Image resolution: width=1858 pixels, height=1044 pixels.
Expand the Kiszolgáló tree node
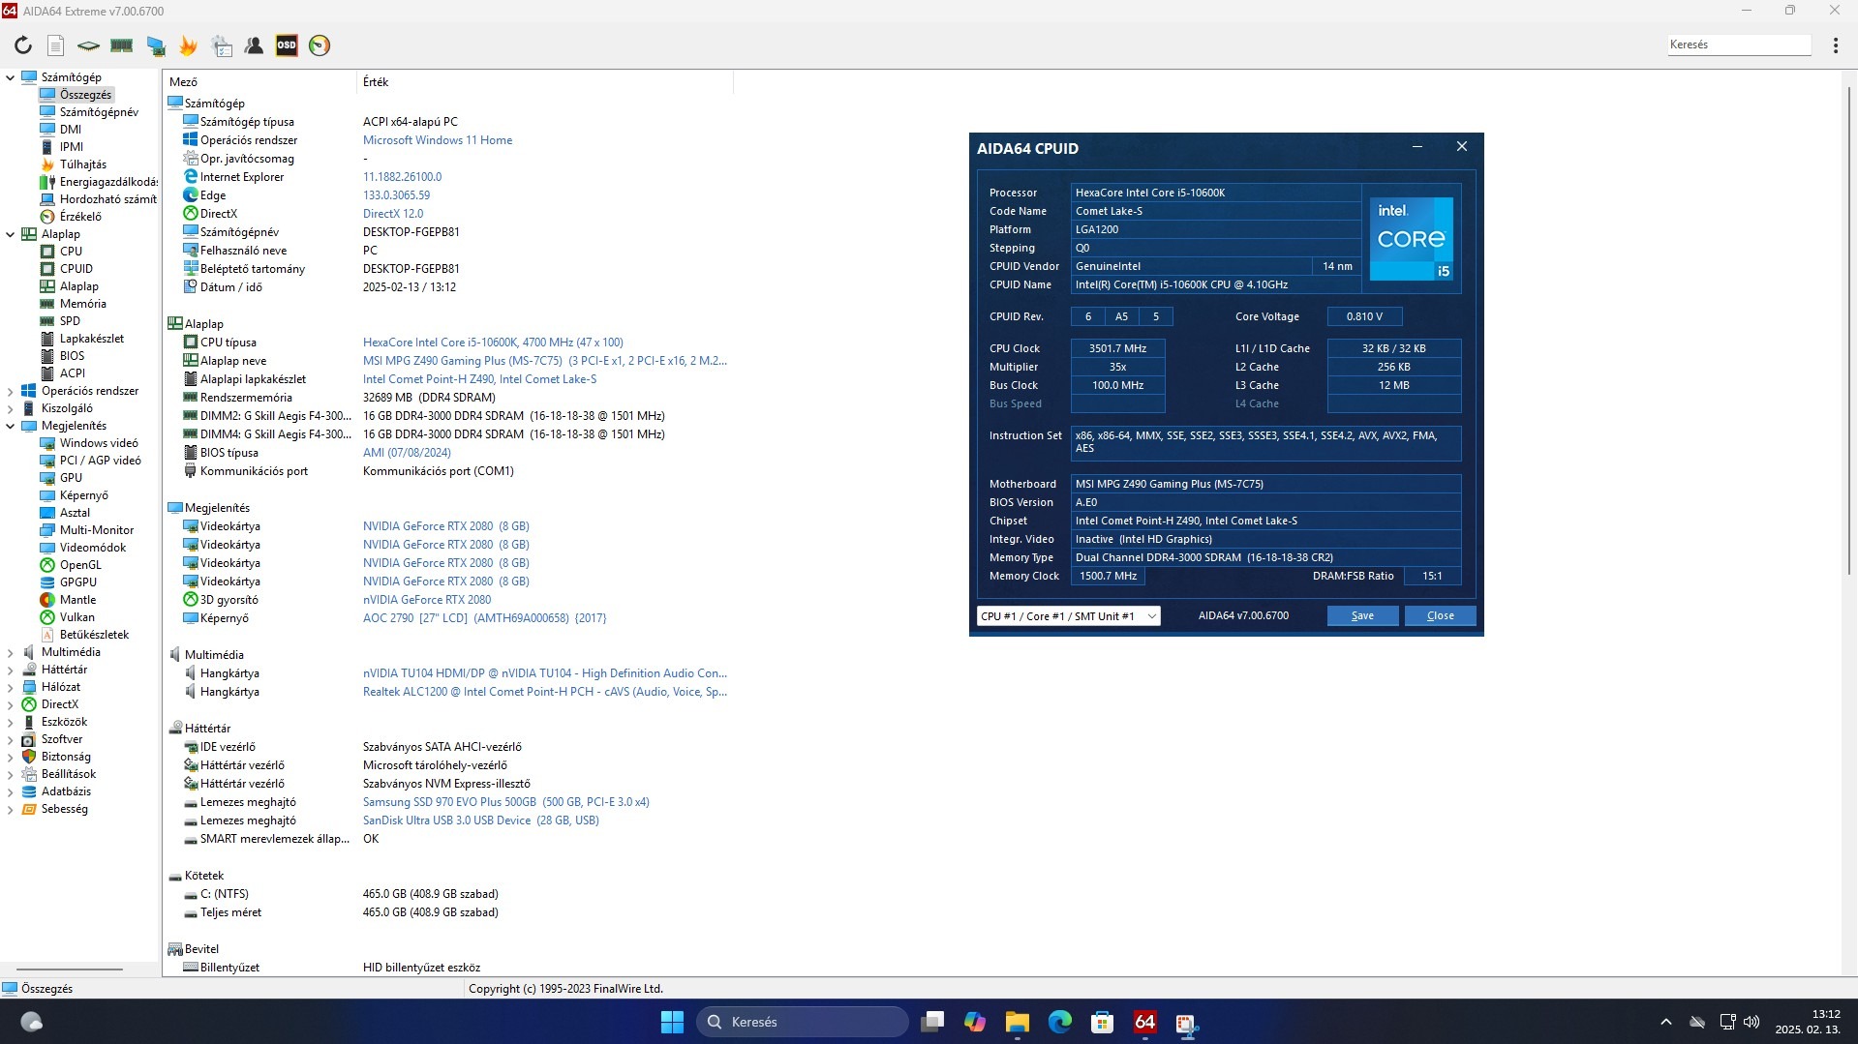[x=11, y=408]
